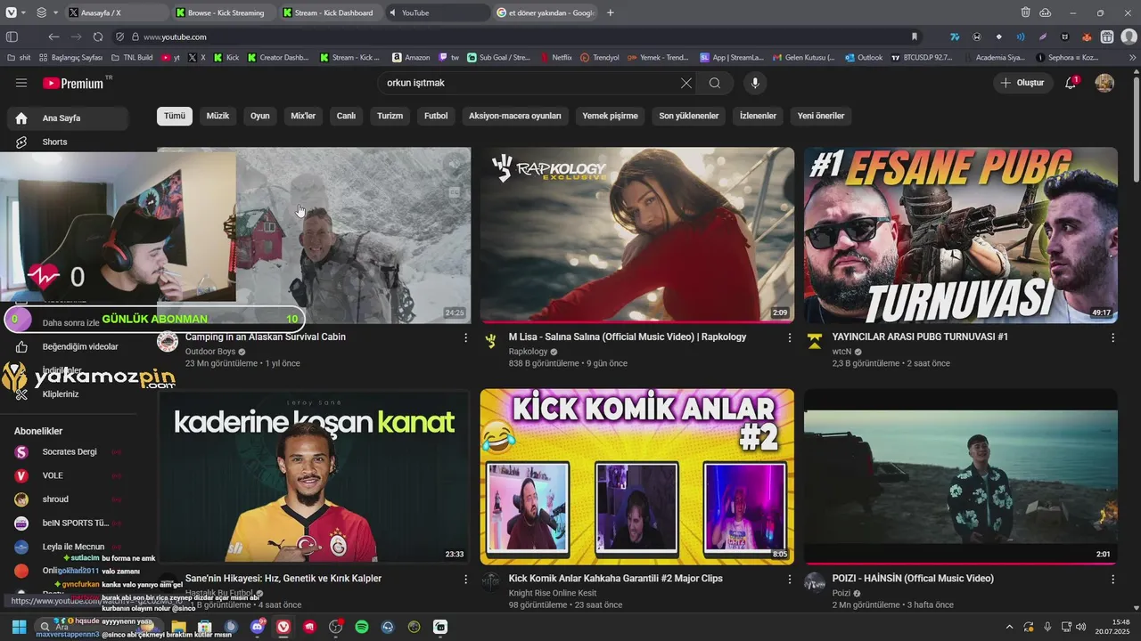Go back with the browser back arrow

click(x=53, y=37)
